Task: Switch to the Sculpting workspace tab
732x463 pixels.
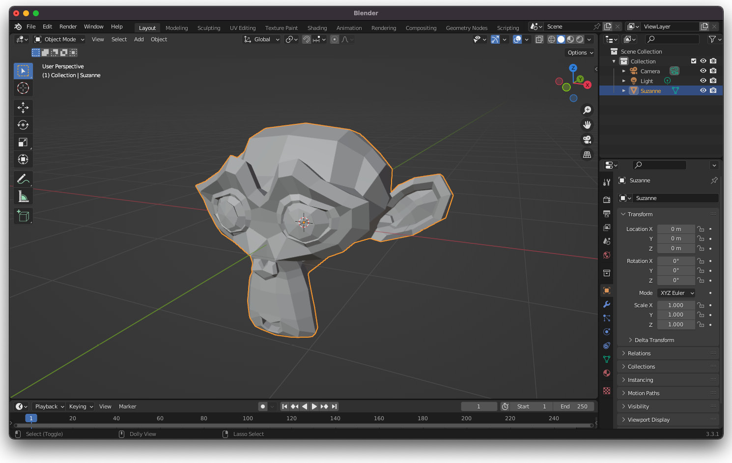Action: click(209, 28)
